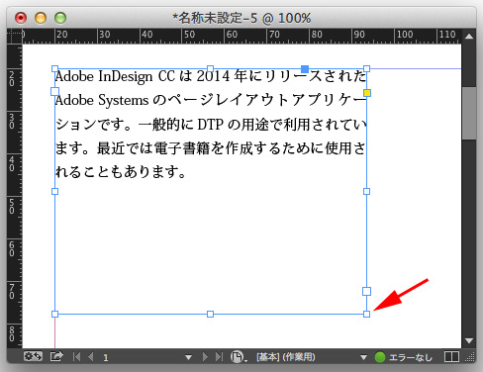Jump to the last page arrow
483x372 pixels.
pyautogui.click(x=219, y=357)
